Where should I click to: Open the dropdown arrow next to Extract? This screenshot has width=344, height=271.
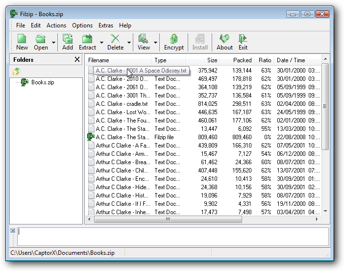pyautogui.click(x=101, y=42)
